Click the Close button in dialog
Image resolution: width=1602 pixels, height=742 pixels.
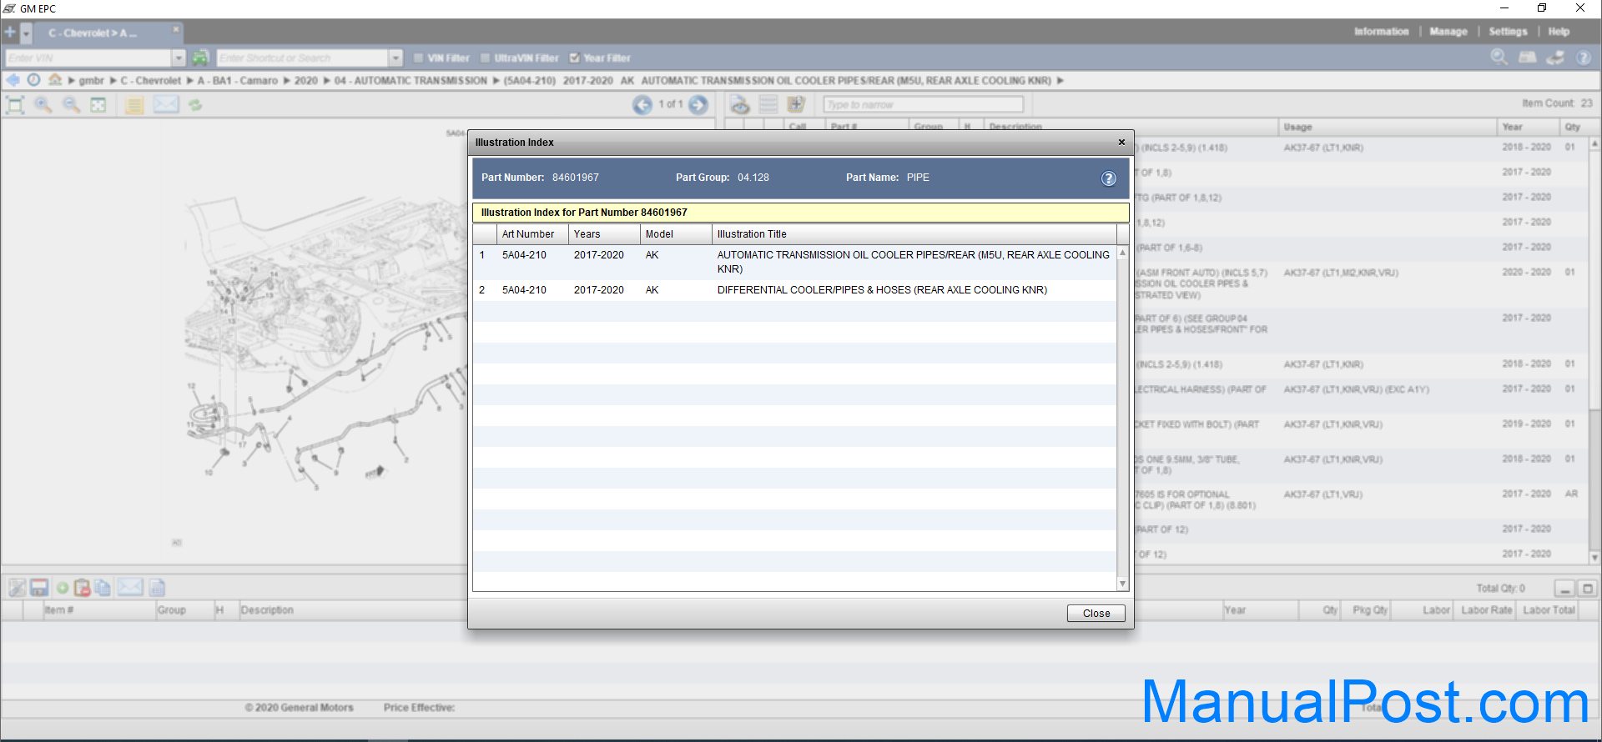[1096, 614]
